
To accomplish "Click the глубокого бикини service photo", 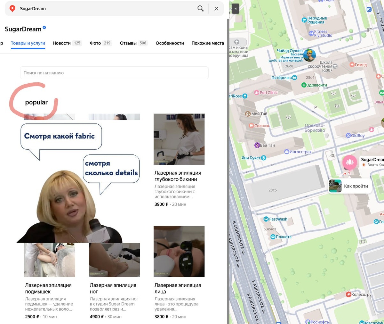I will point(179,139).
